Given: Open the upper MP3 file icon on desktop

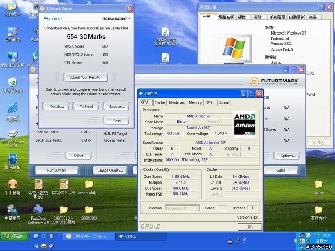Looking at the screenshot, I should (165, 37).
